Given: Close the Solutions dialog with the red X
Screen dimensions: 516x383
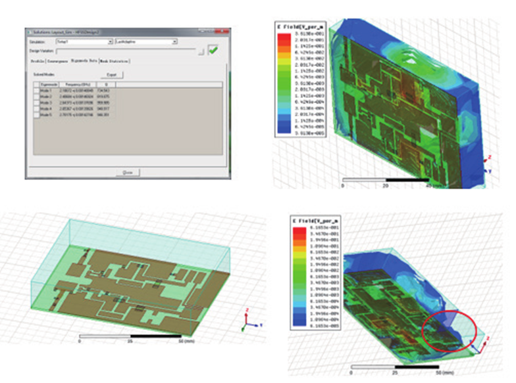Looking at the screenshot, I should click(223, 32).
